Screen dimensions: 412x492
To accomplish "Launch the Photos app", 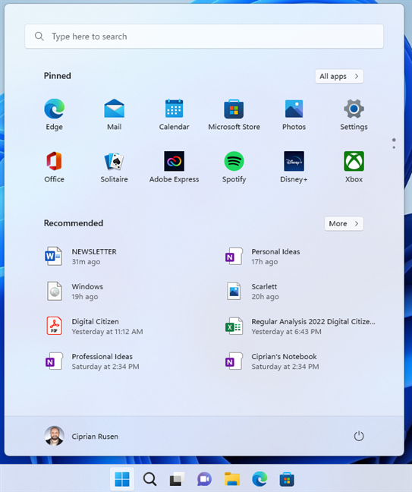I will pyautogui.click(x=294, y=115).
